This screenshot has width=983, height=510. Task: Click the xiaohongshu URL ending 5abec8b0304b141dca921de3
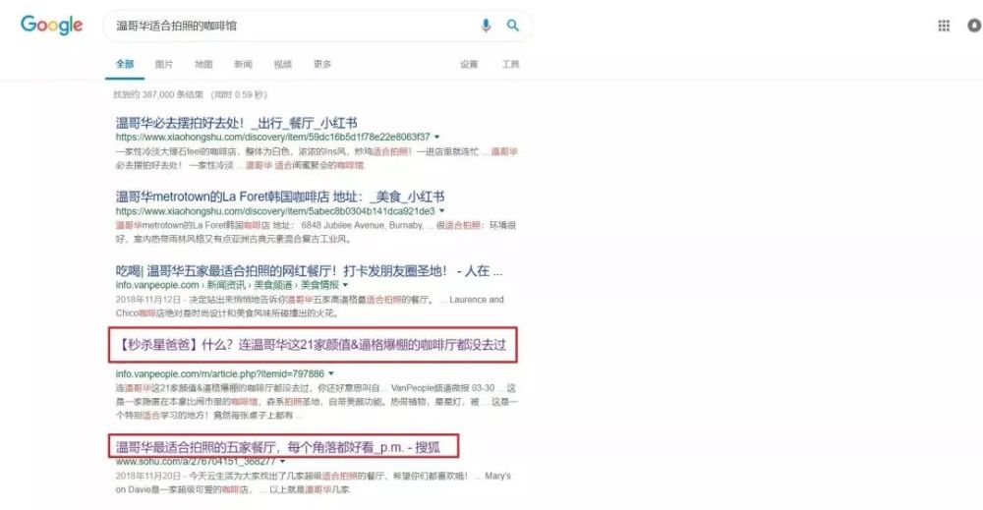tap(275, 211)
